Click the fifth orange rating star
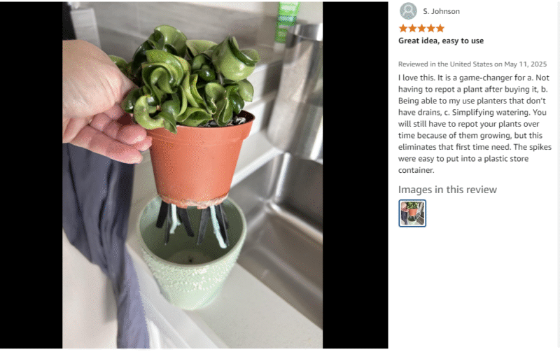 [440, 28]
